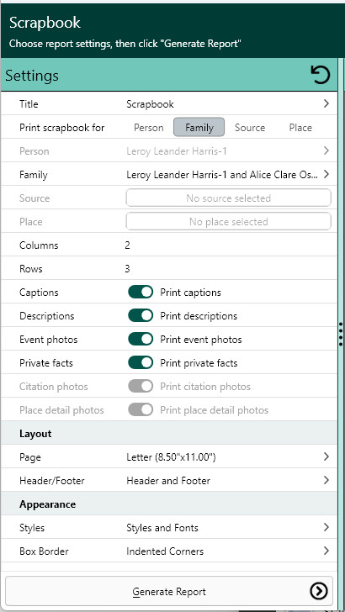345x612 pixels.
Task: Click the No place selected field
Action: 229,222
